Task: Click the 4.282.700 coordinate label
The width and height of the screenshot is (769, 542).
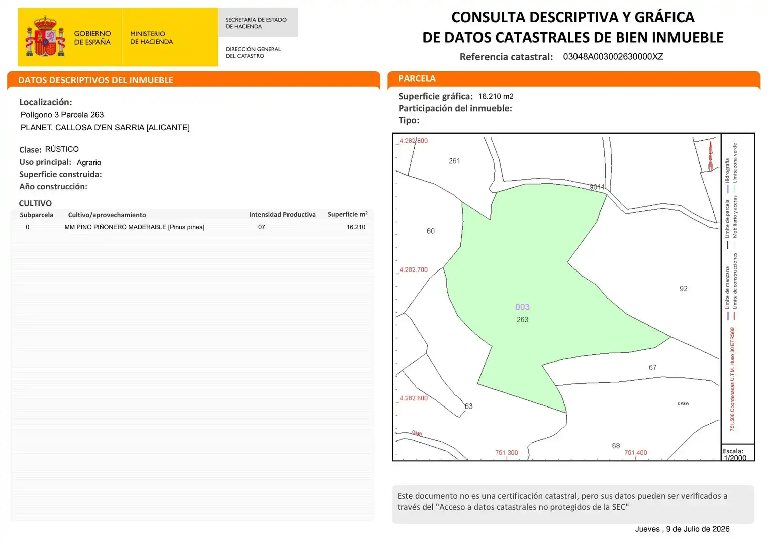Action: pyautogui.click(x=413, y=269)
